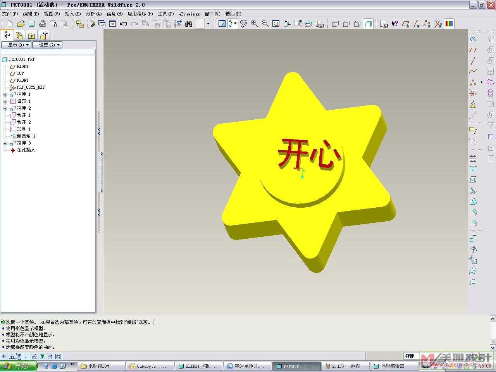Select the Datum Axis tool in right toolbar
This screenshot has width=496, height=372.
pos(473,61)
